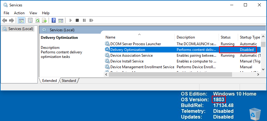
Task: Switch to the Standard tab
Action: pos(69,81)
